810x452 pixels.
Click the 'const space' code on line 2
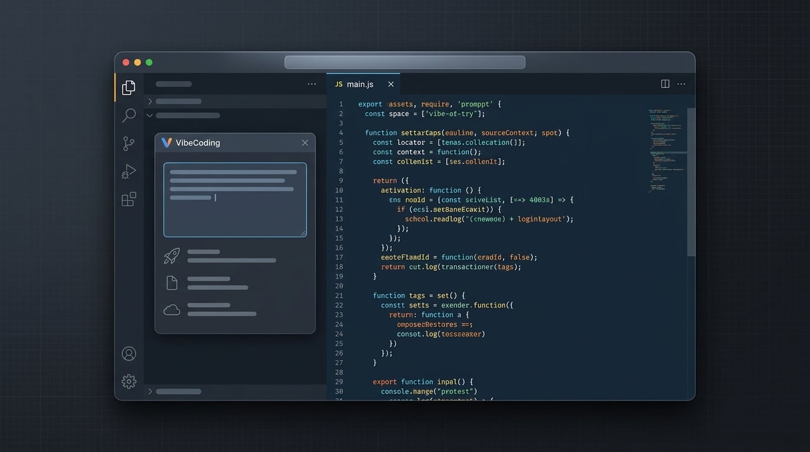click(x=387, y=114)
